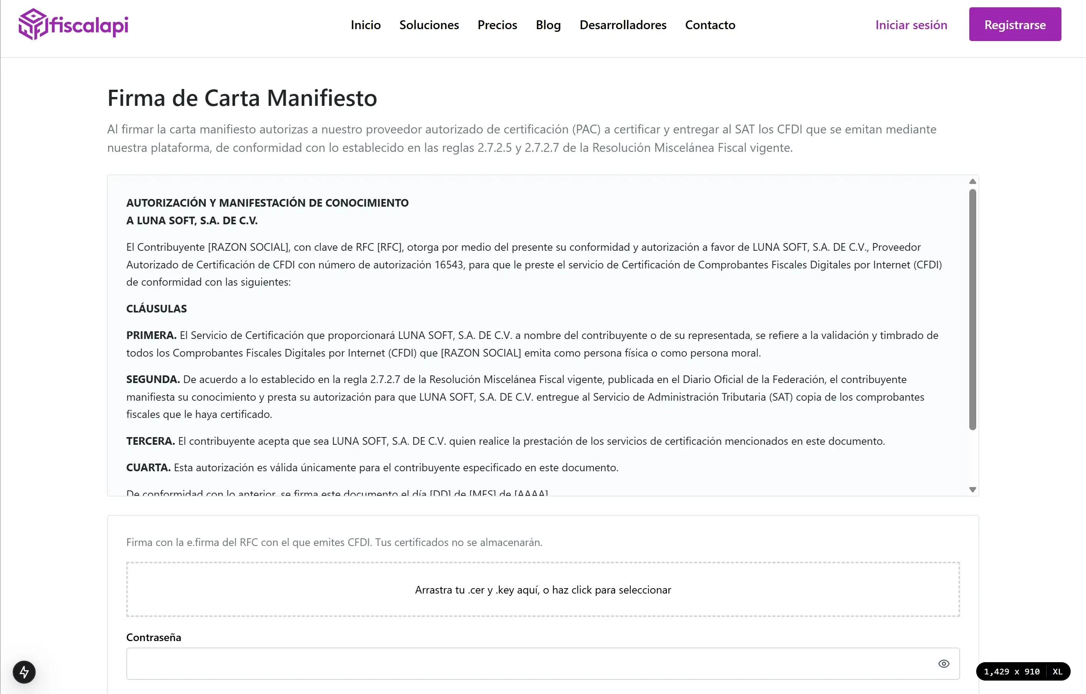Click the XL breakpoint indicator
Image resolution: width=1086 pixels, height=694 pixels.
point(1057,671)
